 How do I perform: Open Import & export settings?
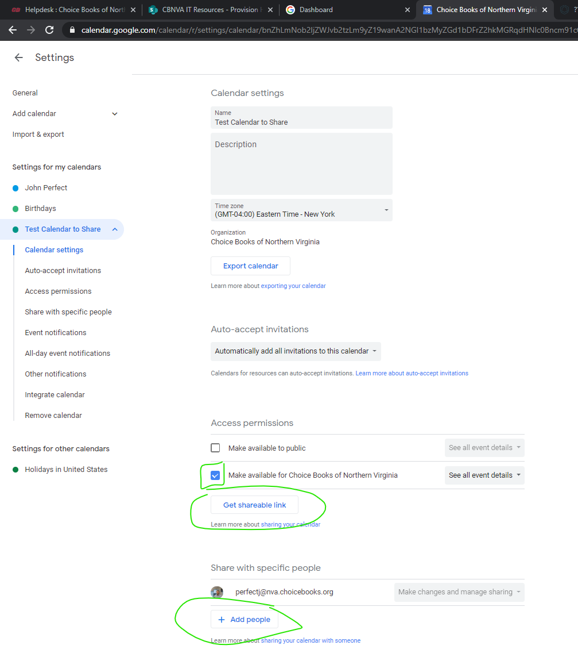pos(38,135)
